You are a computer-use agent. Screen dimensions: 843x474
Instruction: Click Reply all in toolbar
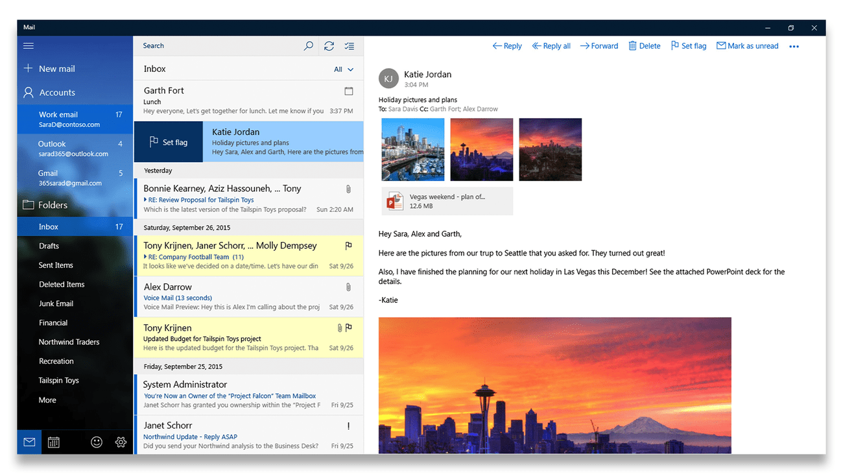[551, 46]
